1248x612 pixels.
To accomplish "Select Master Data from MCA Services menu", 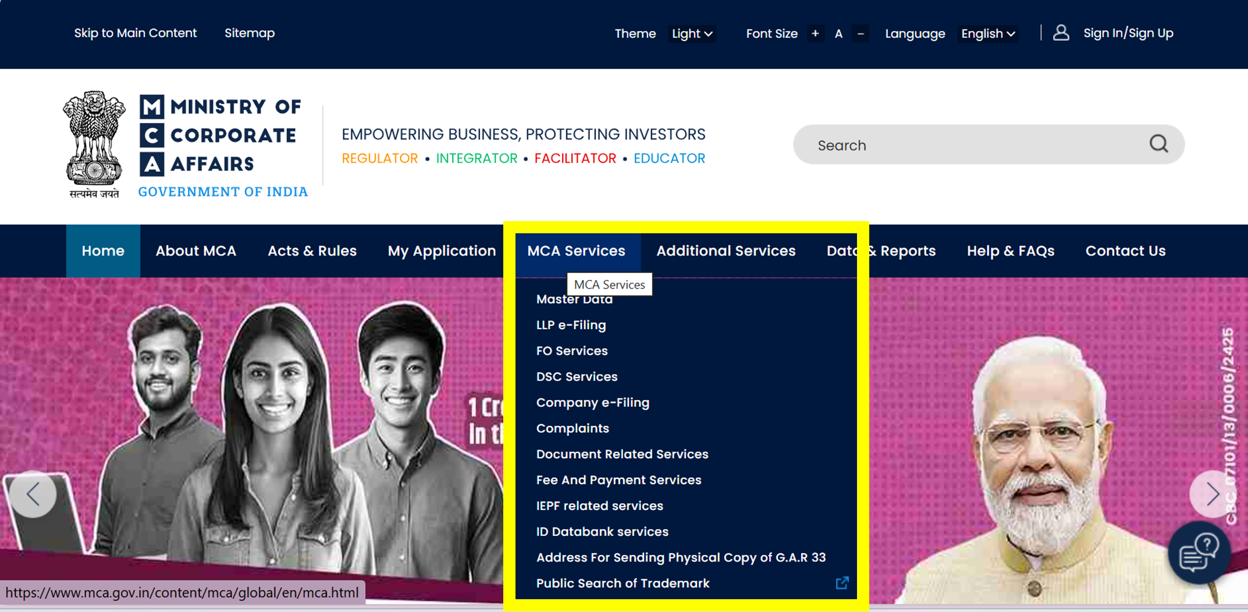I will click(574, 298).
